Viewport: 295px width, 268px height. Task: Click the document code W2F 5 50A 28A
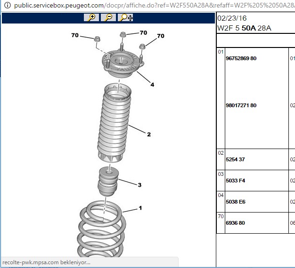pyautogui.click(x=244, y=28)
